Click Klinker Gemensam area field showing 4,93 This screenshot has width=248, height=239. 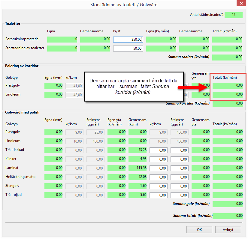click(138, 159)
